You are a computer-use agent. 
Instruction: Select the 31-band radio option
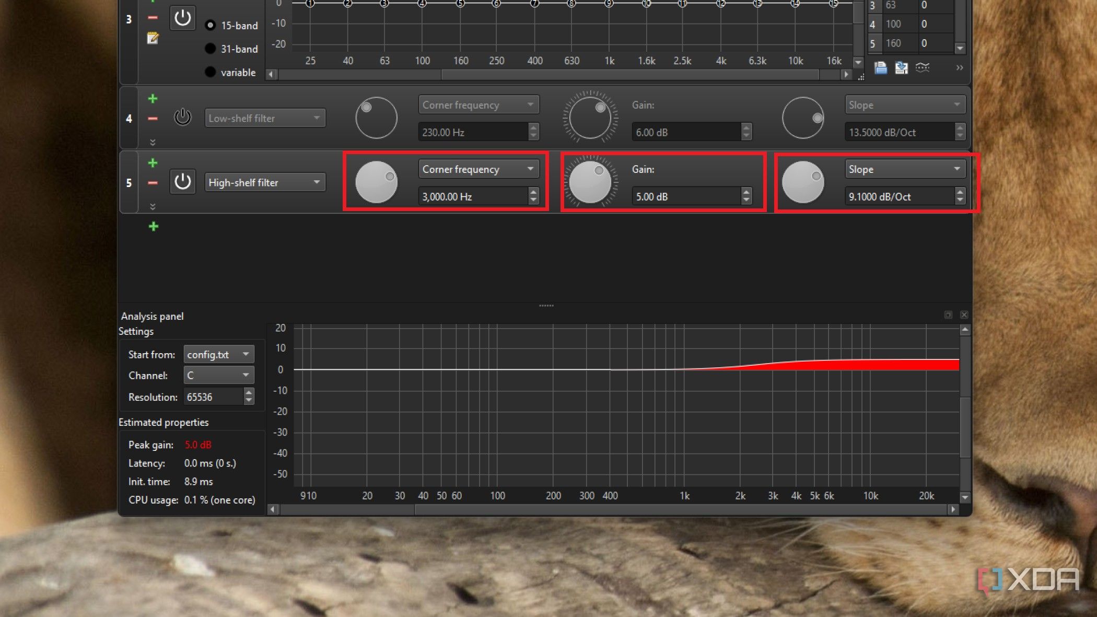(211, 49)
